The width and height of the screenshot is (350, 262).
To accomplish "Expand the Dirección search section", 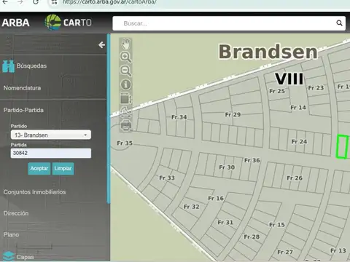I will pyautogui.click(x=16, y=213).
